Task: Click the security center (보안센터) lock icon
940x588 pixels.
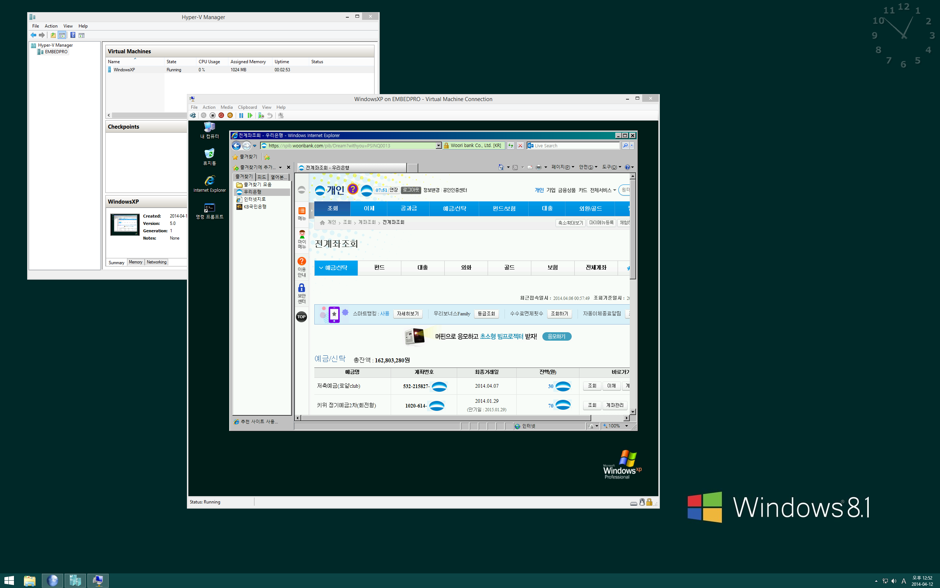Action: [x=302, y=288]
